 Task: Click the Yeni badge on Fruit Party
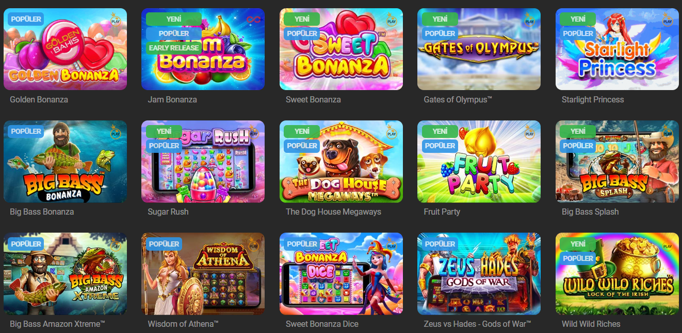point(440,131)
